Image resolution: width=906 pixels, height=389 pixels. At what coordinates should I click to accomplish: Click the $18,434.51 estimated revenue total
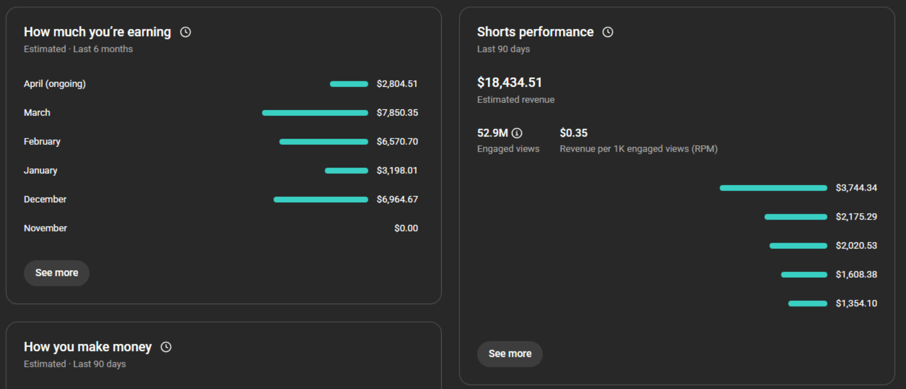click(509, 83)
